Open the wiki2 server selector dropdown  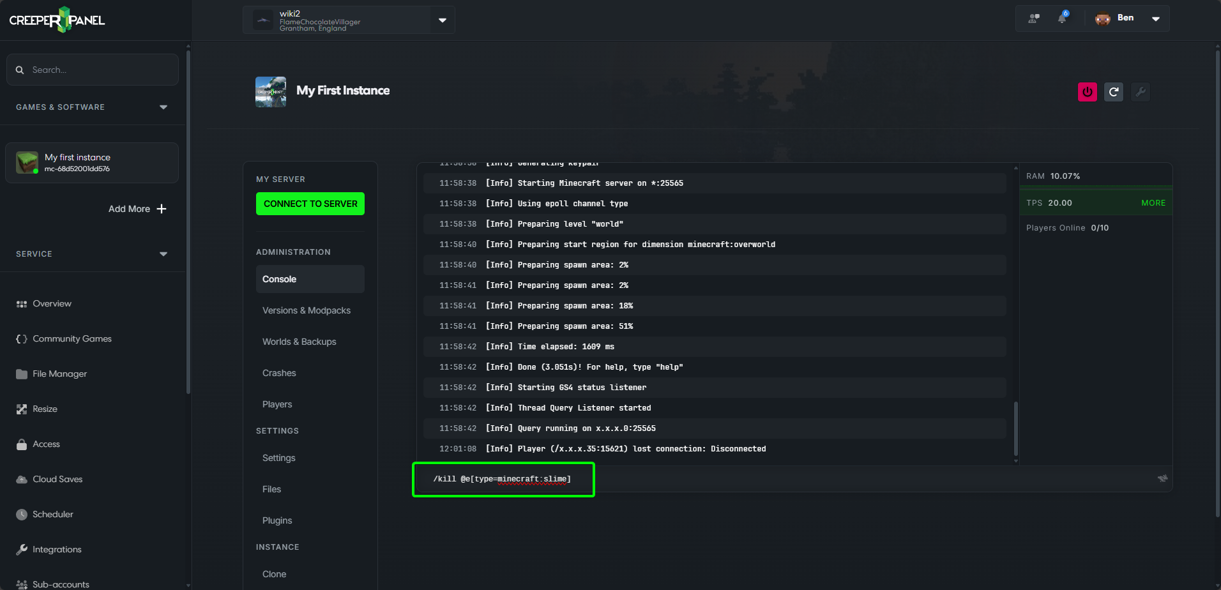pyautogui.click(x=442, y=19)
